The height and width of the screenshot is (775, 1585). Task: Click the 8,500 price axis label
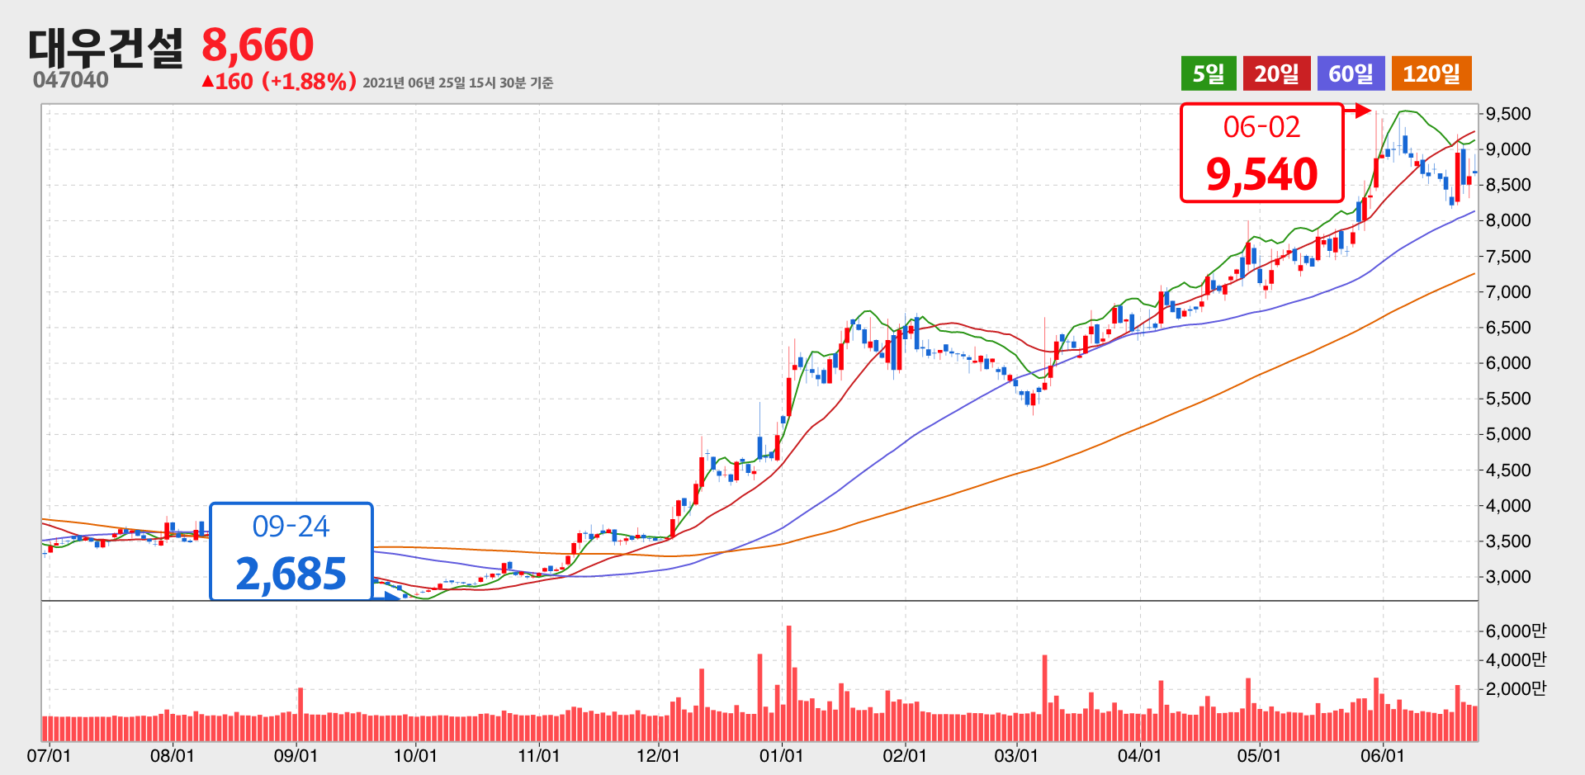1508,185
